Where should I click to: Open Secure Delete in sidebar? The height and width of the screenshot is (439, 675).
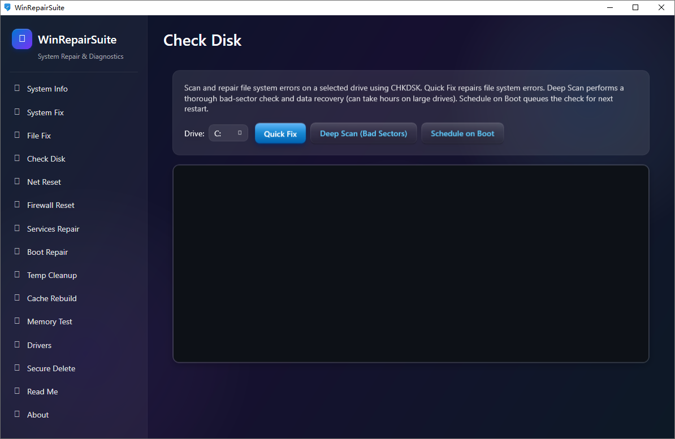pyautogui.click(x=73, y=368)
